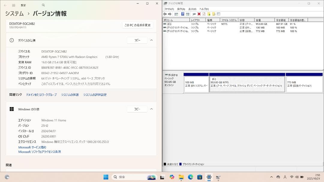
Task: Collapse the Windows の仕様 section
Action: (x=151, y=109)
